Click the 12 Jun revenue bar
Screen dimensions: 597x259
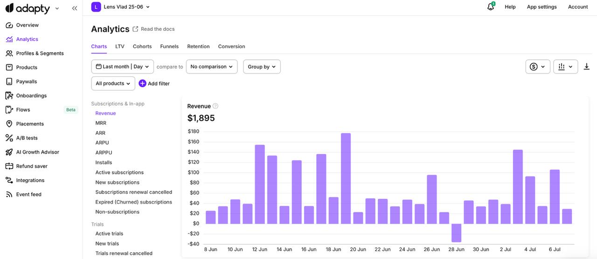[260, 184]
